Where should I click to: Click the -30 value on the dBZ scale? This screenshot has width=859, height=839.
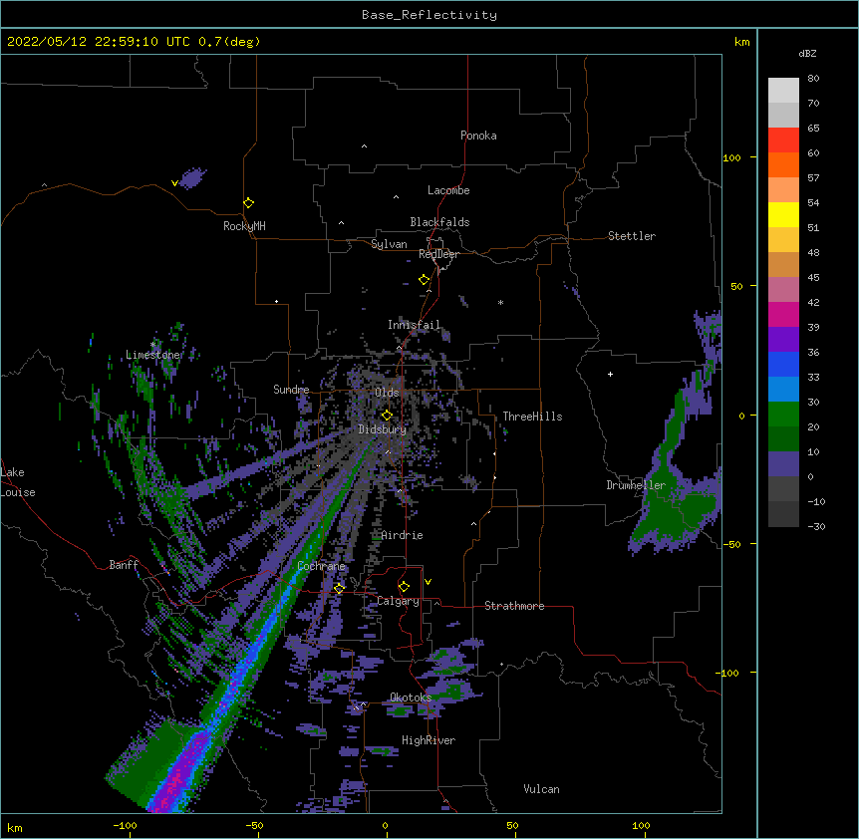pos(816,526)
